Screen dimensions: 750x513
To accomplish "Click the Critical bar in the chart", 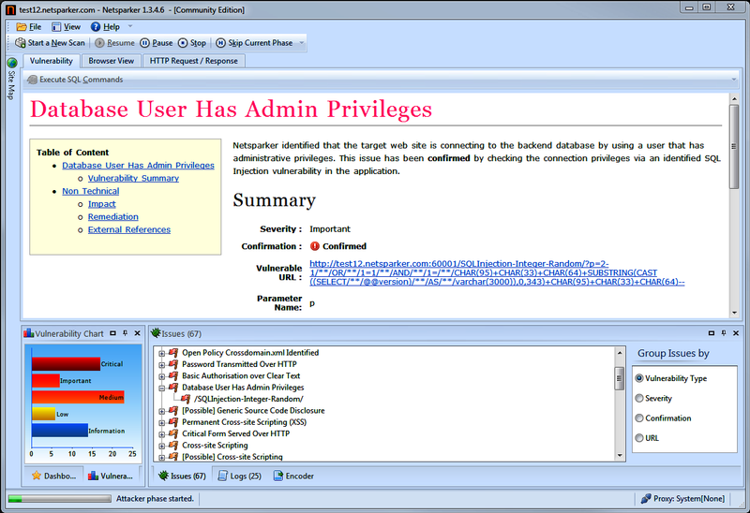I will pyautogui.click(x=66, y=364).
